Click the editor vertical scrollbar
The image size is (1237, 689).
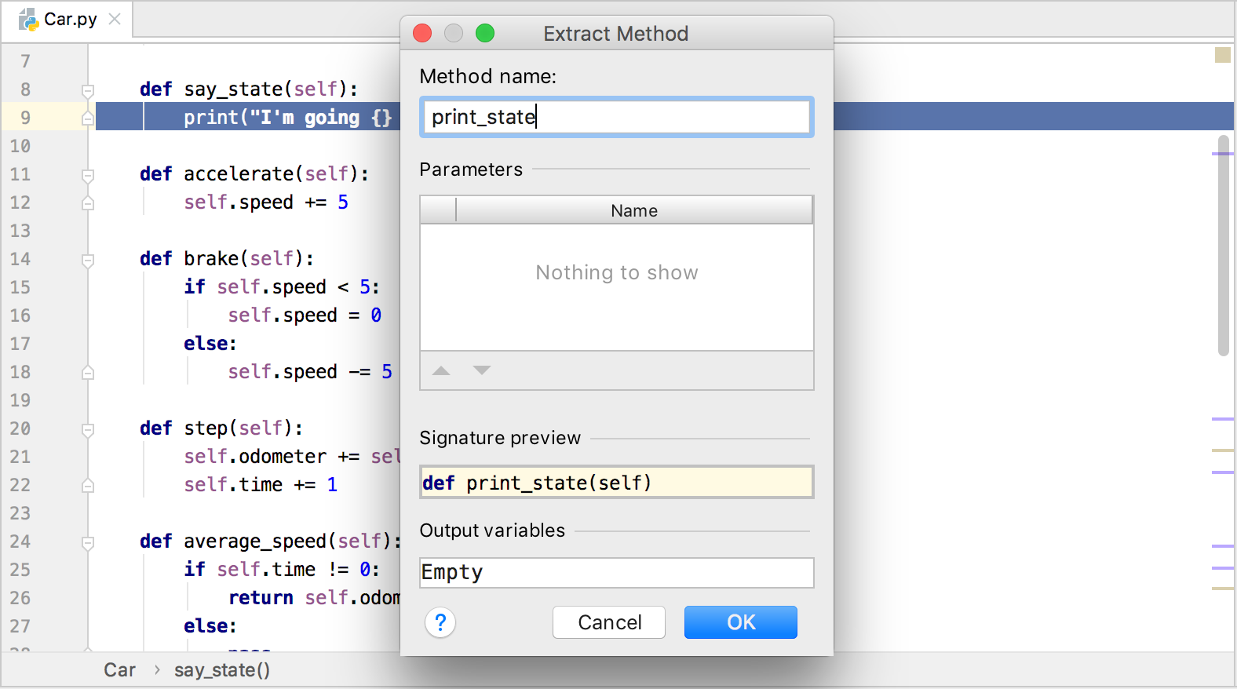(x=1223, y=245)
